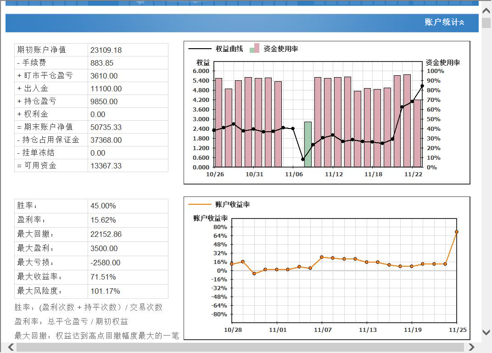Click the green bar in the equity chart
492x353 pixels.
(x=308, y=144)
